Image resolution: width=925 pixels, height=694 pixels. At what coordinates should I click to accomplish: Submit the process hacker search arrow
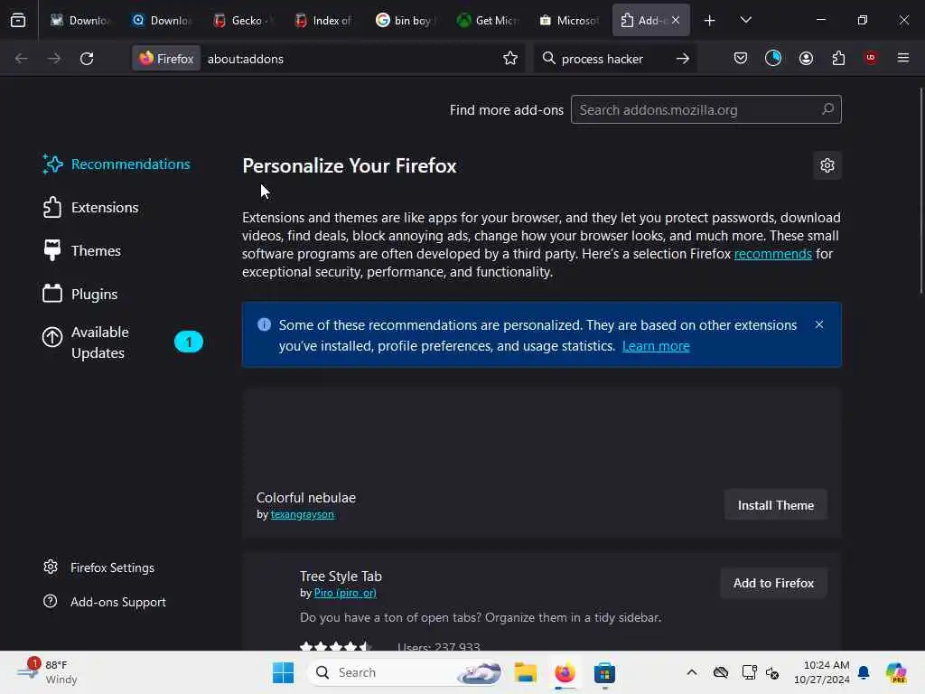(x=683, y=59)
